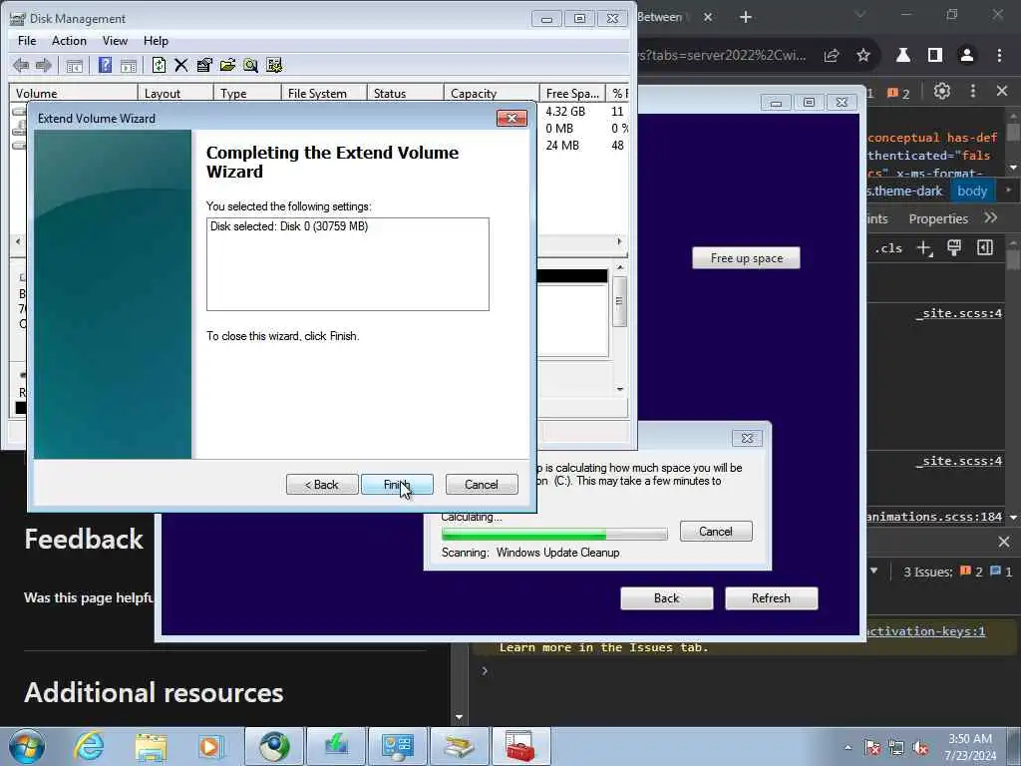Viewport: 1021px width, 766px height.
Task: Open the View menu in Disk Management
Action: pos(115,40)
